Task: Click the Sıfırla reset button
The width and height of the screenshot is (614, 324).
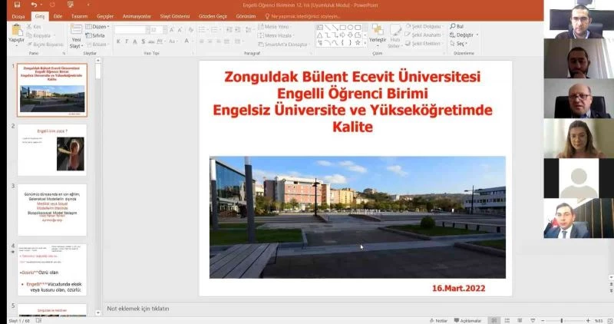Action: 95,35
